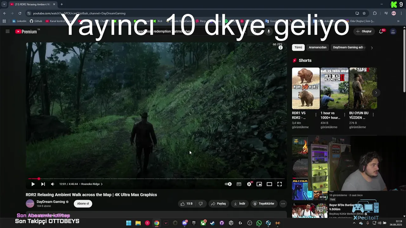This screenshot has width=406, height=228.
Task: Select the DayDream Gaming filter chip
Action: pyautogui.click(x=349, y=47)
